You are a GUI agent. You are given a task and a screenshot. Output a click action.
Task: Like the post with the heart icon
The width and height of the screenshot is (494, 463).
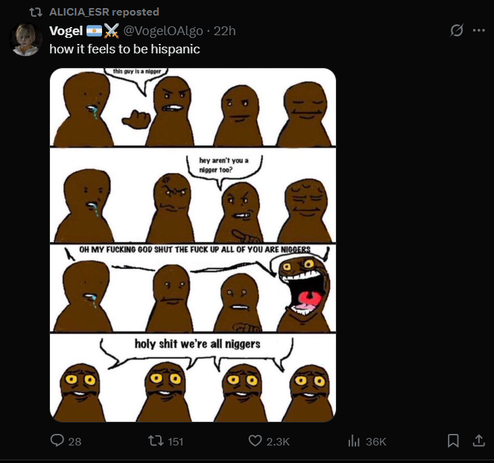tap(255, 441)
